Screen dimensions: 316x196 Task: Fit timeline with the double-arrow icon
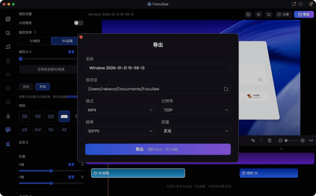click(x=311, y=141)
